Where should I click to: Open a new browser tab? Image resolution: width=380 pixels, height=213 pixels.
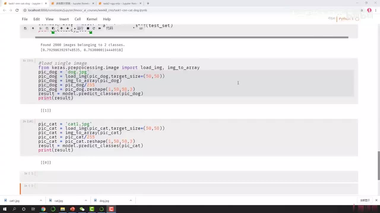pyautogui.click(x=148, y=4)
